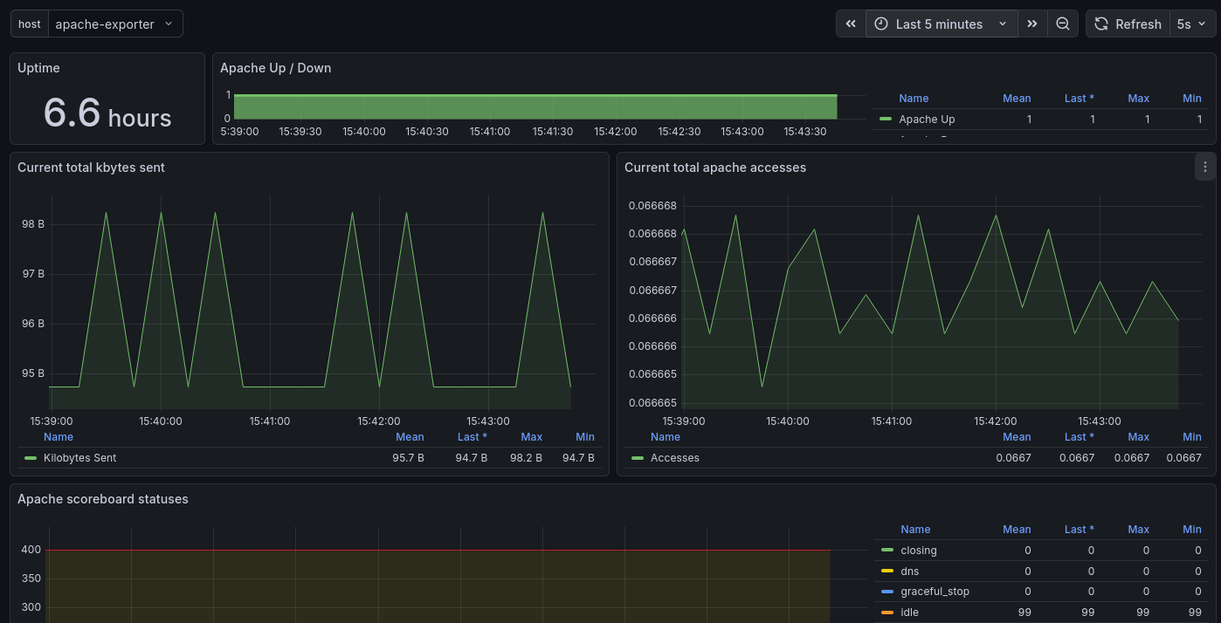Sort accesses legend by Max column
1221x623 pixels.
click(x=1138, y=437)
